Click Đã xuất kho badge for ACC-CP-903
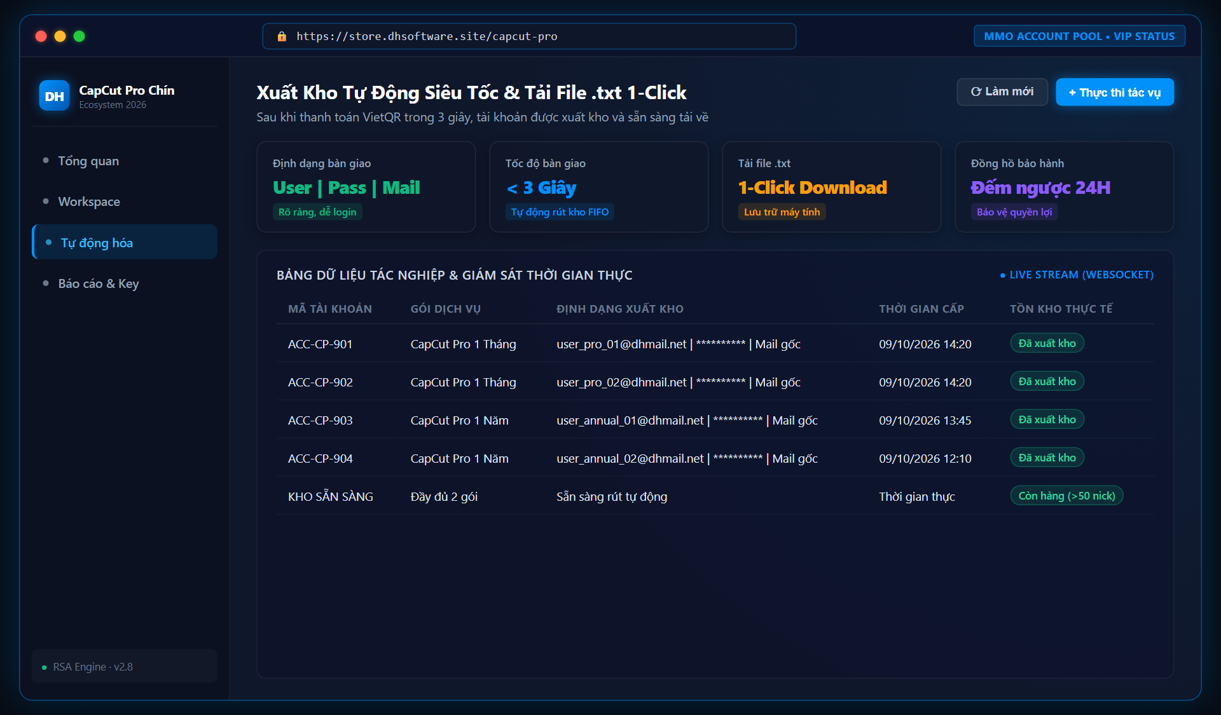 click(x=1047, y=419)
